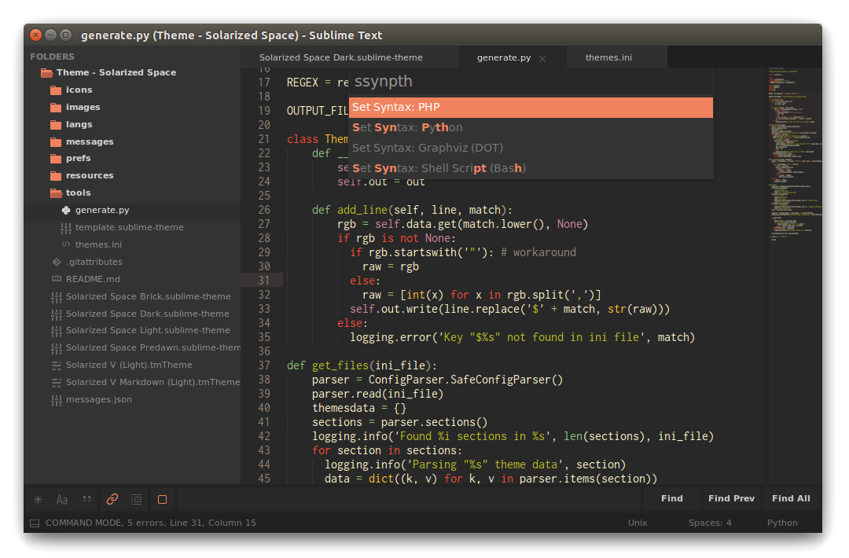
Task: Open README.md in sidebar
Action: coord(93,279)
